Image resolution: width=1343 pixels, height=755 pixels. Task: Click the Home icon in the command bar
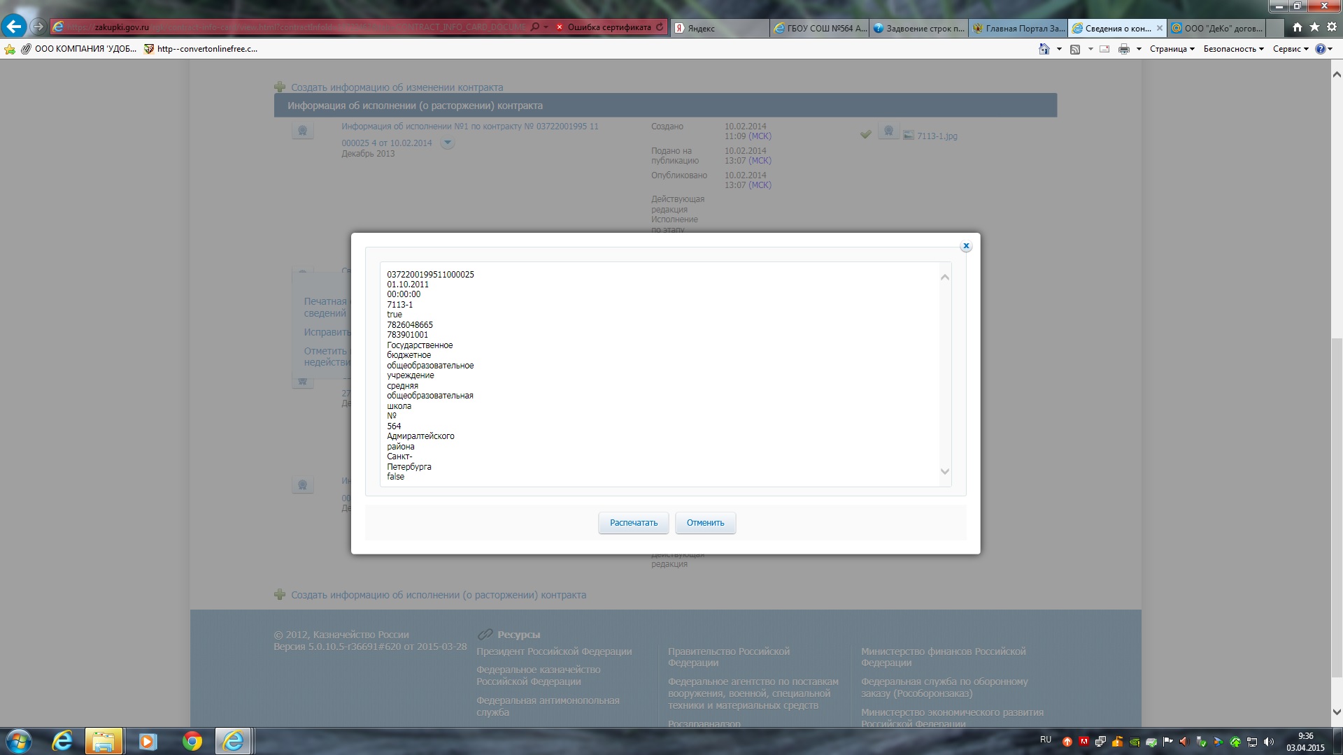tap(1044, 49)
